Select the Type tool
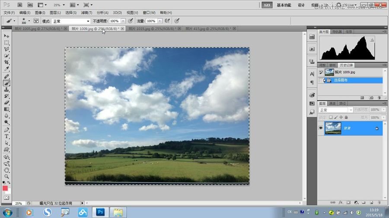 6,136
